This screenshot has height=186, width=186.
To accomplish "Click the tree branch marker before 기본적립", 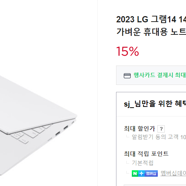I will pyautogui.click(x=127, y=163).
